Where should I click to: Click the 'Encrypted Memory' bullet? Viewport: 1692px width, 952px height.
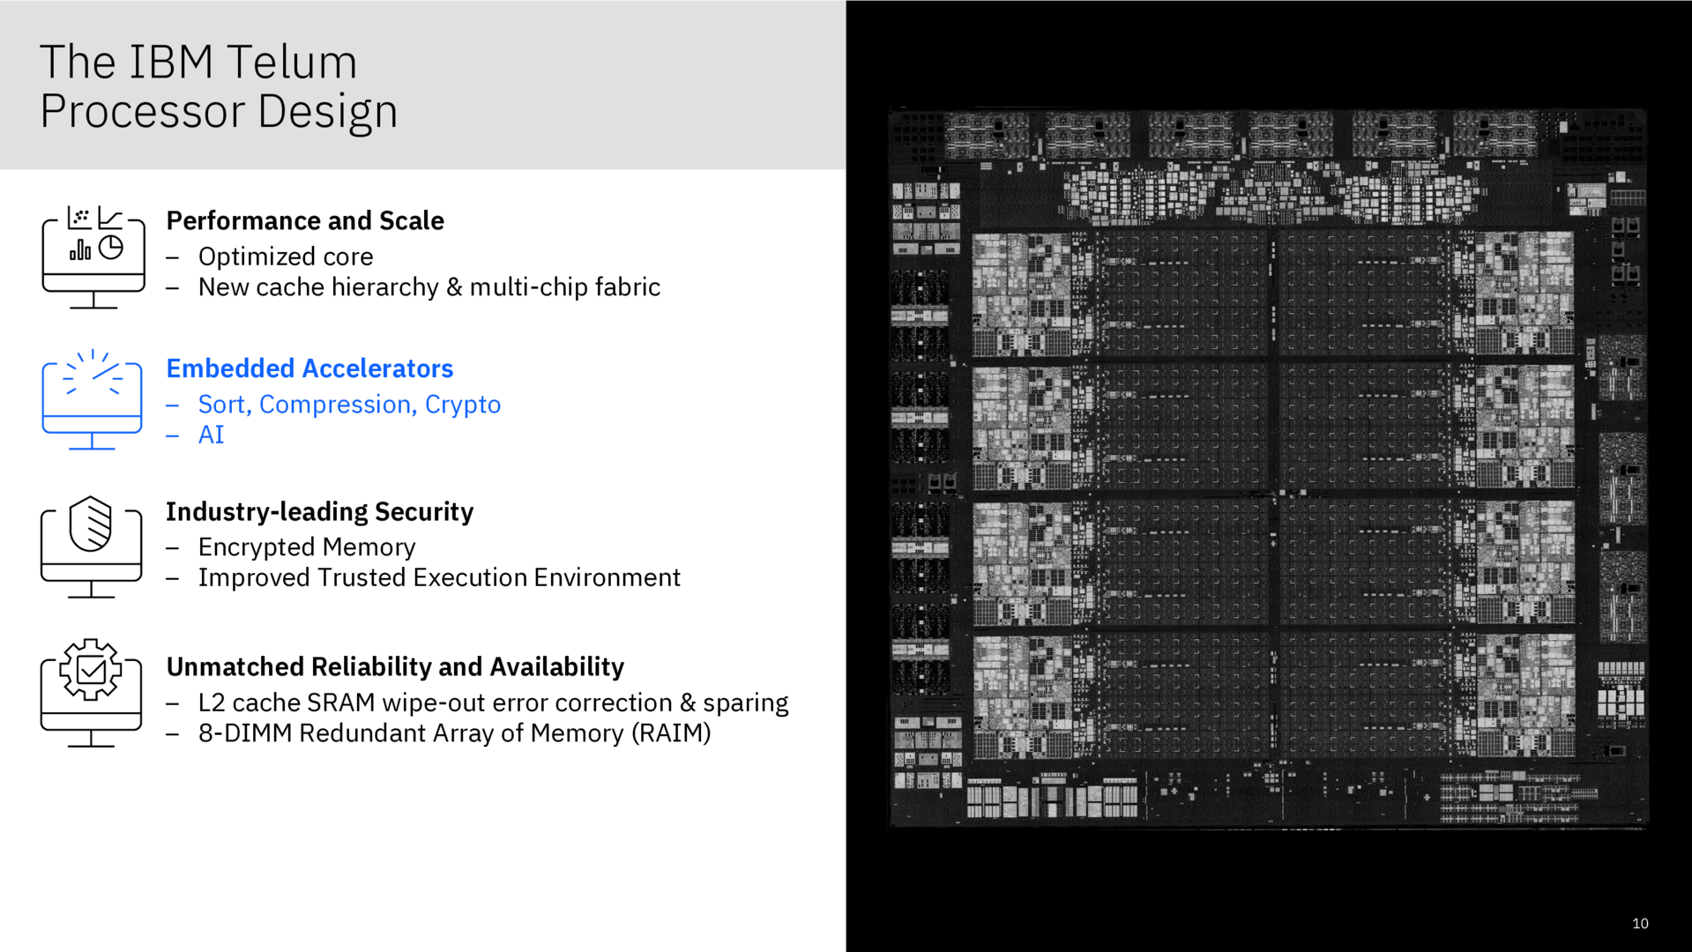(x=307, y=547)
